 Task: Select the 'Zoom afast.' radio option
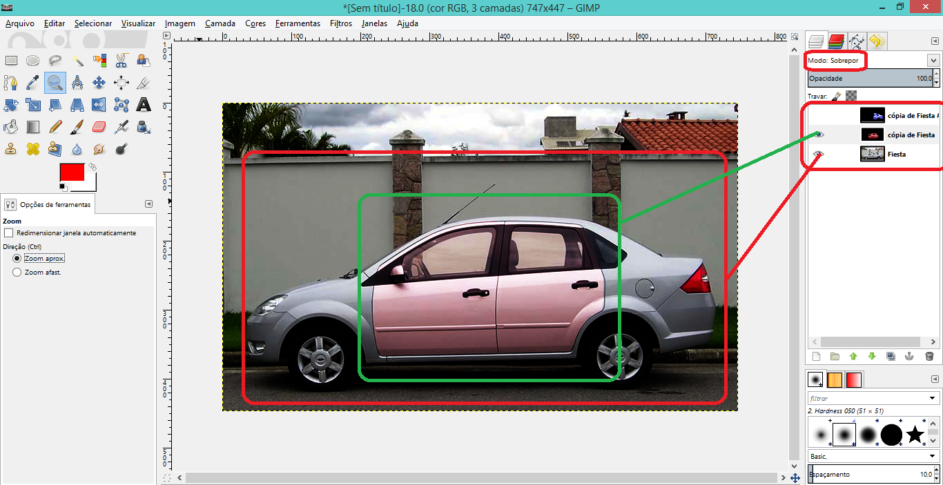pos(17,273)
